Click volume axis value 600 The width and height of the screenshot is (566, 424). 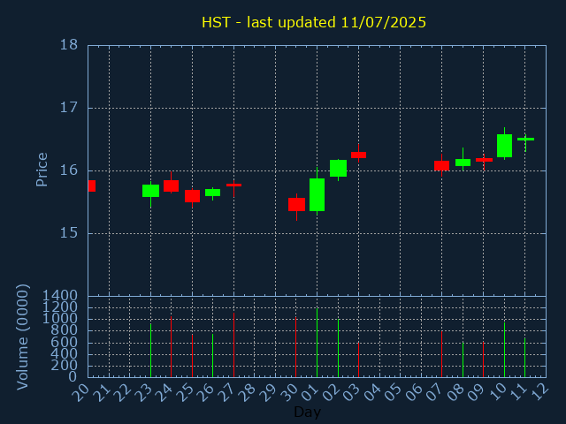tap(64, 342)
